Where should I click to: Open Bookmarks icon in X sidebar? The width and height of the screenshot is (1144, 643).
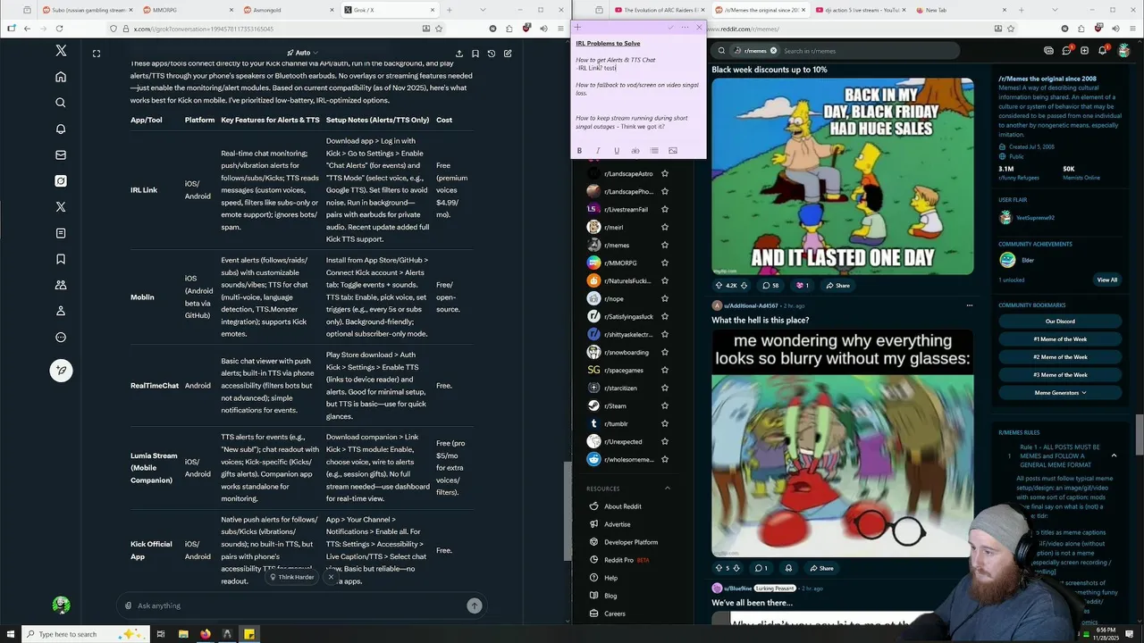(61, 259)
